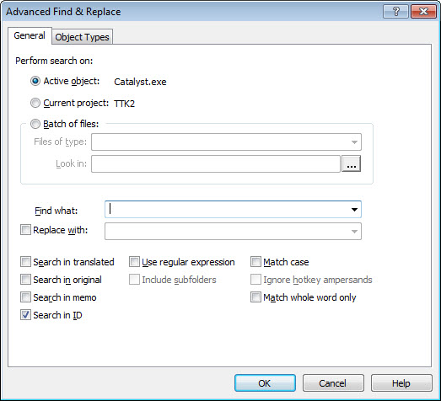The height and width of the screenshot is (401, 441).
Task: Choose the Active object radio button
Action: [x=35, y=81]
